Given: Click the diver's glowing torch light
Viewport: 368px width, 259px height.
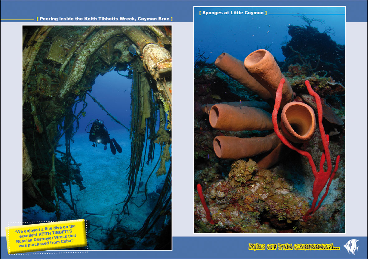Looking at the screenshot, I should [x=99, y=141].
